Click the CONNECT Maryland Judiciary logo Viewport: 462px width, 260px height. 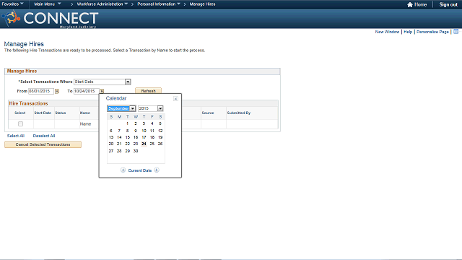tap(50, 19)
